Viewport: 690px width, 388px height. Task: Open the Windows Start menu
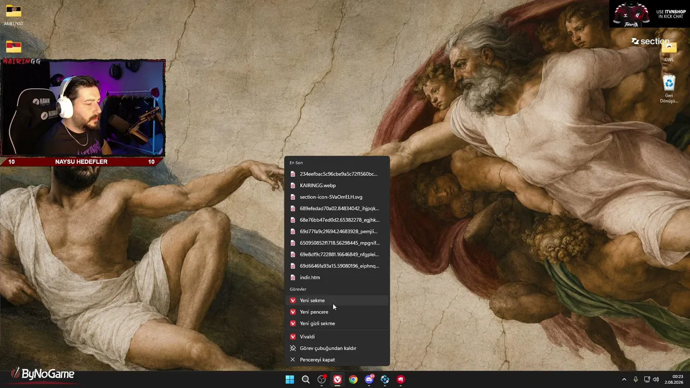point(289,379)
